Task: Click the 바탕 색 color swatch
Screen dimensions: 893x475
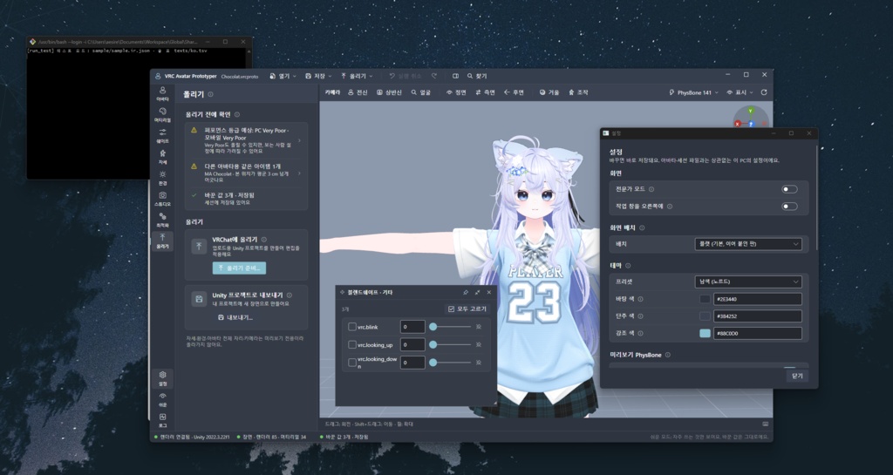Action: 705,299
